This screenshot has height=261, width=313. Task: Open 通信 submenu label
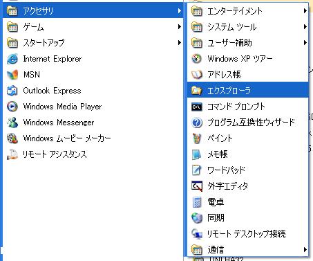click(216, 250)
